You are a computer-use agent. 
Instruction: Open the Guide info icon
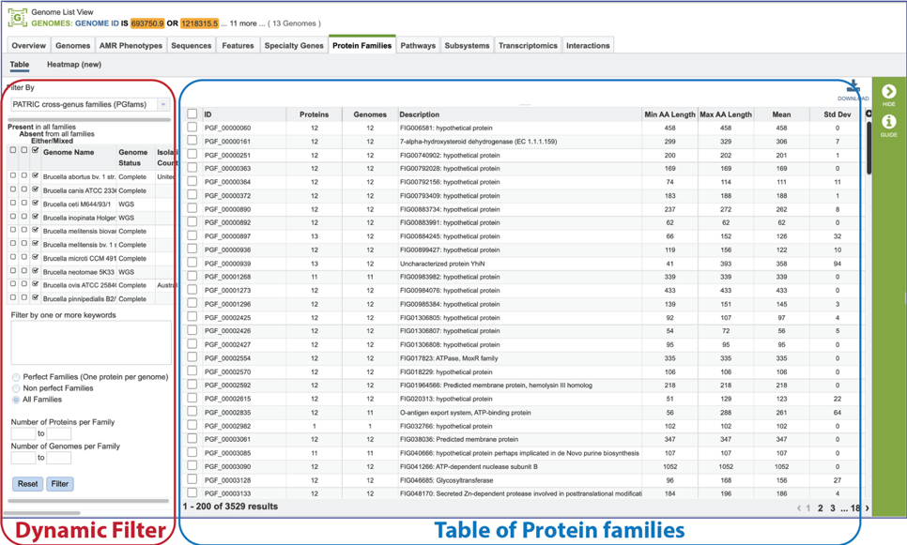pyautogui.click(x=888, y=125)
